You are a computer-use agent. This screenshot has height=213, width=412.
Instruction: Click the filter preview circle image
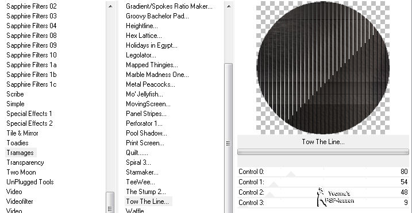(x=323, y=68)
